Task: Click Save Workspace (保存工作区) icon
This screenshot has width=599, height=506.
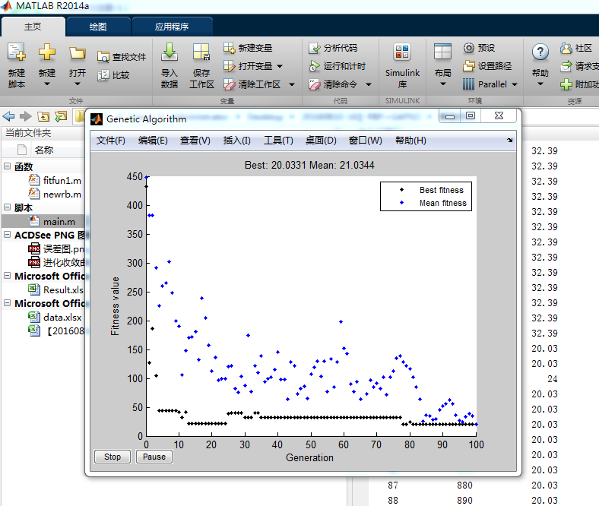Action: [x=201, y=52]
